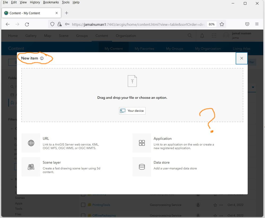Click the portal search magnifier icon
The width and height of the screenshot is (265, 218).
point(190,35)
